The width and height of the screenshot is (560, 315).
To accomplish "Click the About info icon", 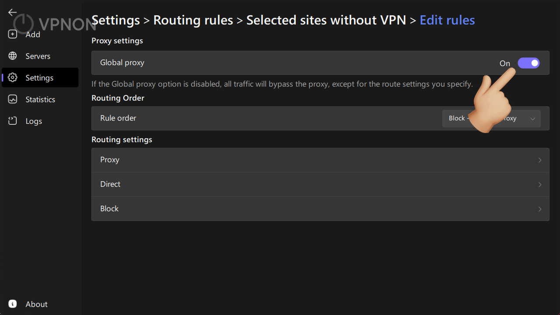I will click(13, 304).
